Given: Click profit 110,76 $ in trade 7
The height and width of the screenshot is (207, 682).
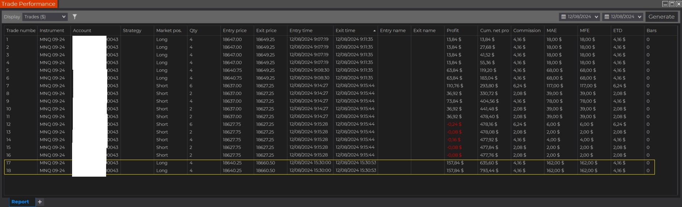Looking at the screenshot, I should coord(455,86).
